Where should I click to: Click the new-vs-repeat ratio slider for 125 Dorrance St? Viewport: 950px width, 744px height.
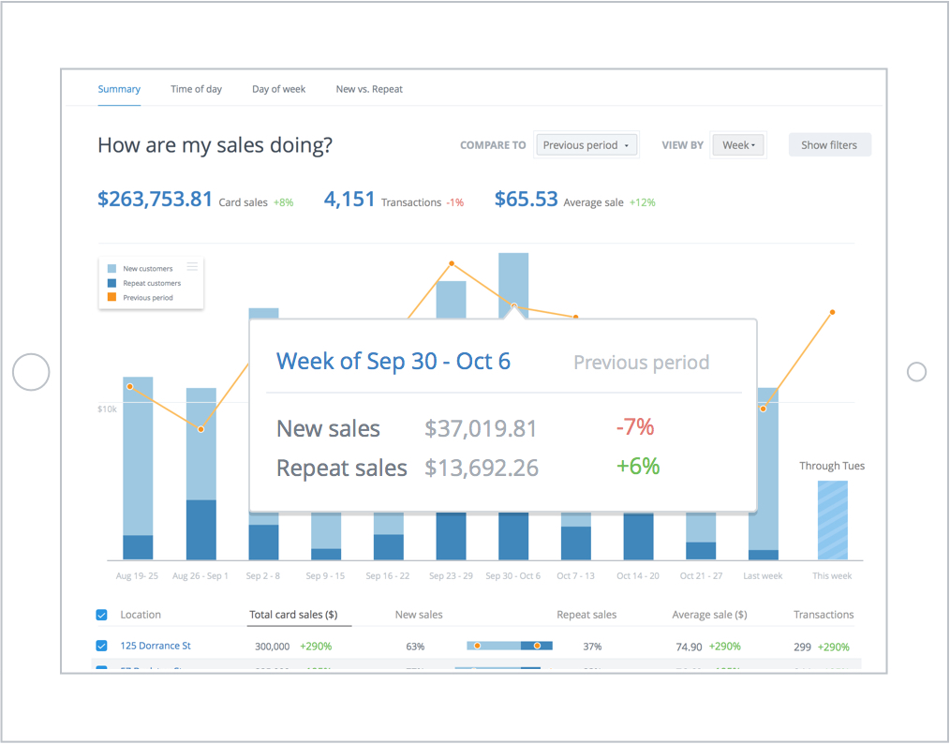coord(509,646)
